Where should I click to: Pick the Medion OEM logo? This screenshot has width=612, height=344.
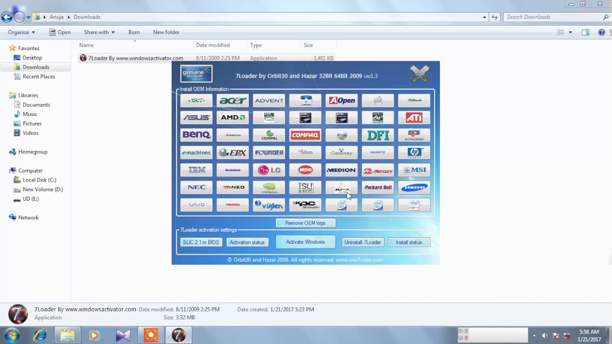tap(342, 170)
